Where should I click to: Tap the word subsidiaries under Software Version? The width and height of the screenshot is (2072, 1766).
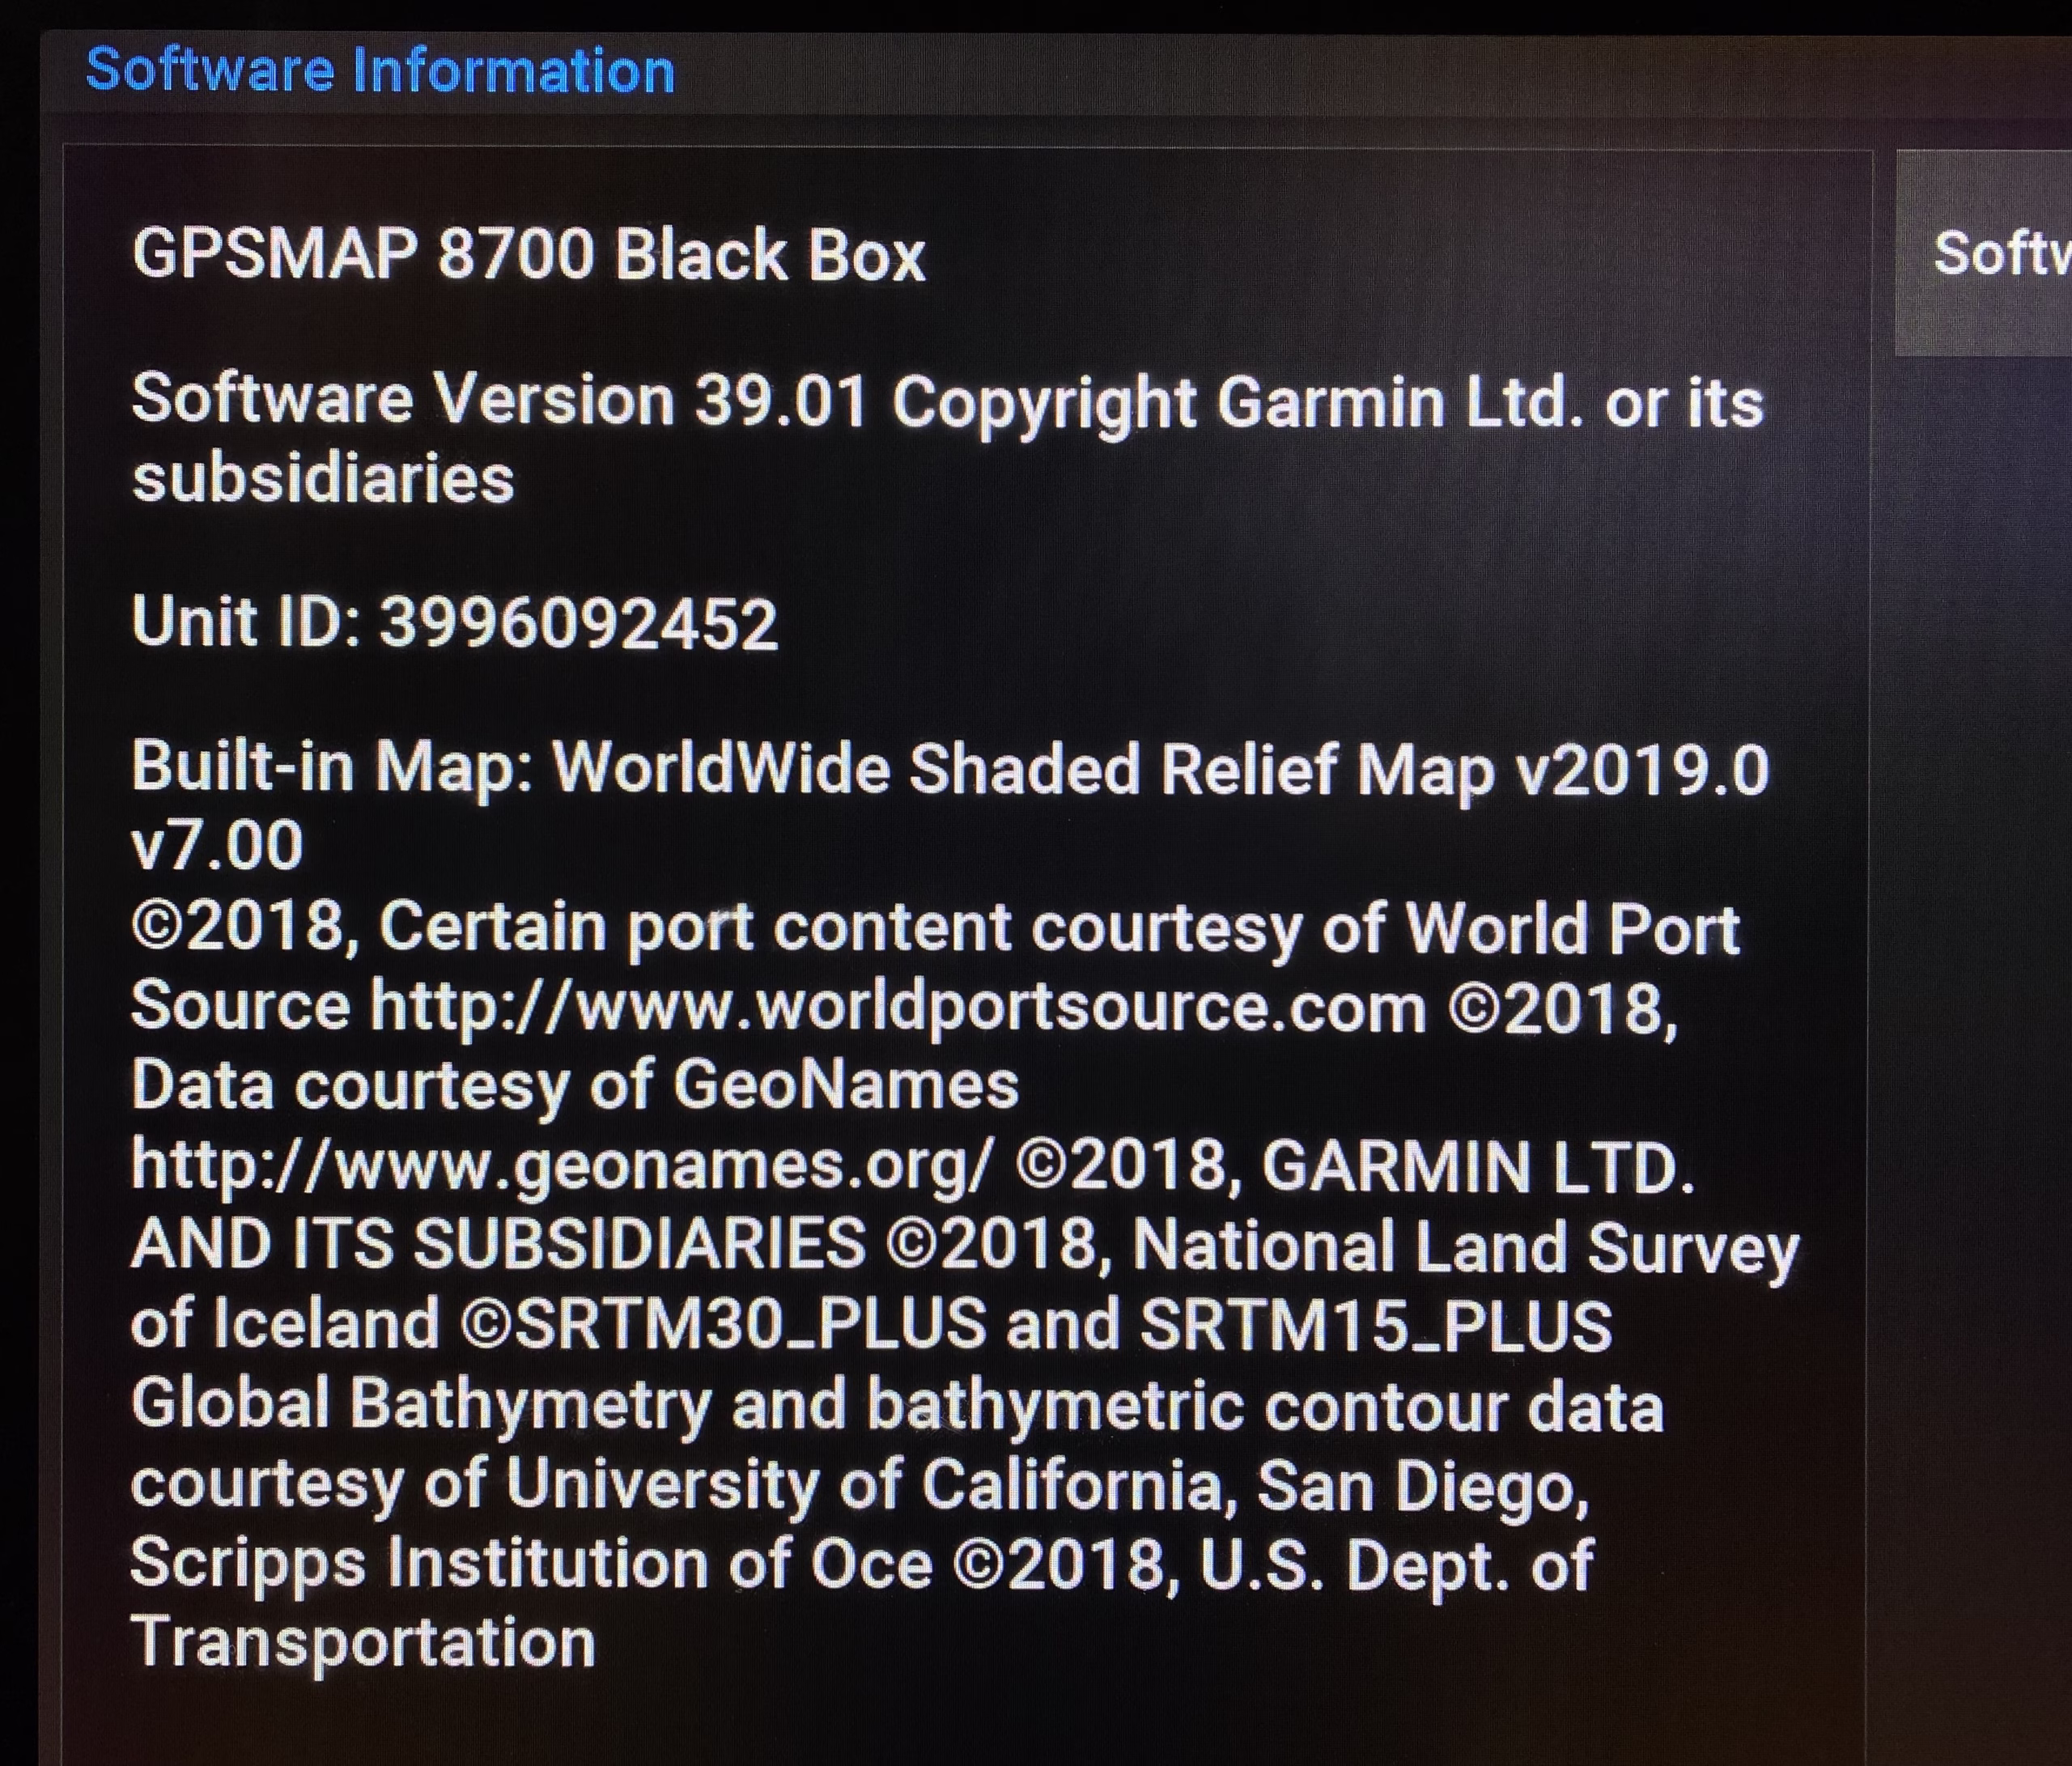[x=323, y=478]
